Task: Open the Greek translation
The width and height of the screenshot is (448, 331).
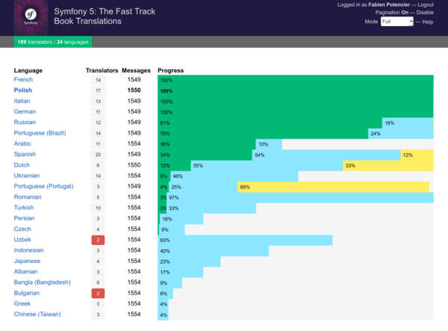Action: 22,303
